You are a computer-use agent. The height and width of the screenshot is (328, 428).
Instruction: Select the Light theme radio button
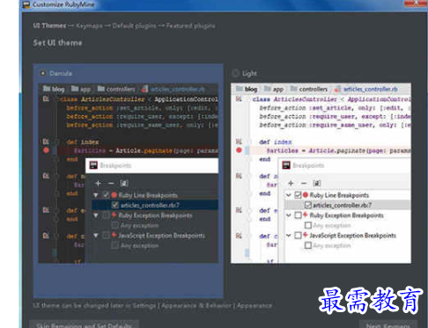(x=235, y=73)
